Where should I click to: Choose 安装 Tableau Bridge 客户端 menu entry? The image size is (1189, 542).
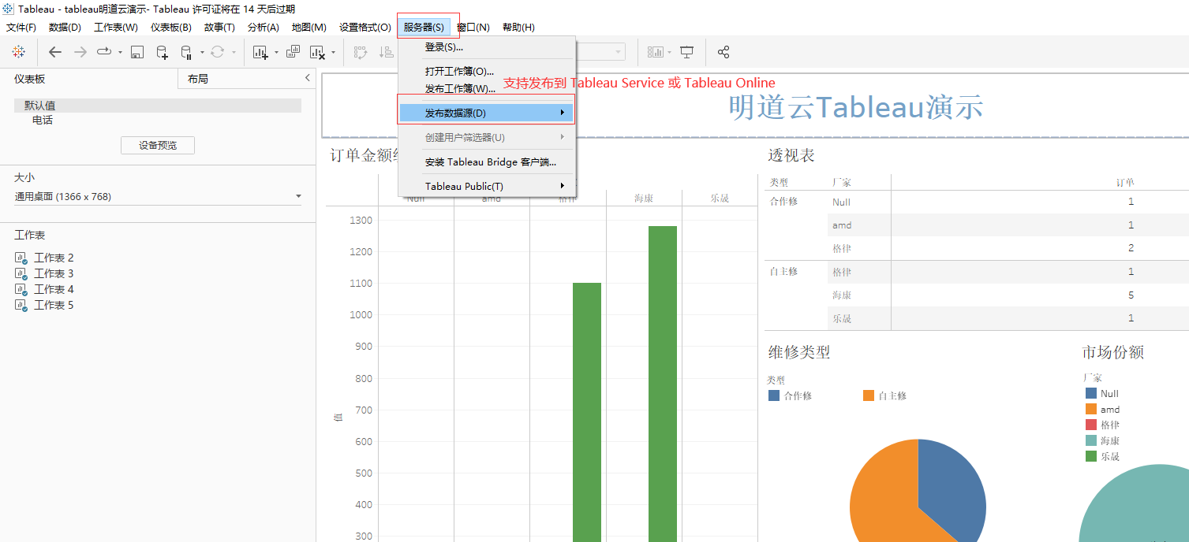490,162
